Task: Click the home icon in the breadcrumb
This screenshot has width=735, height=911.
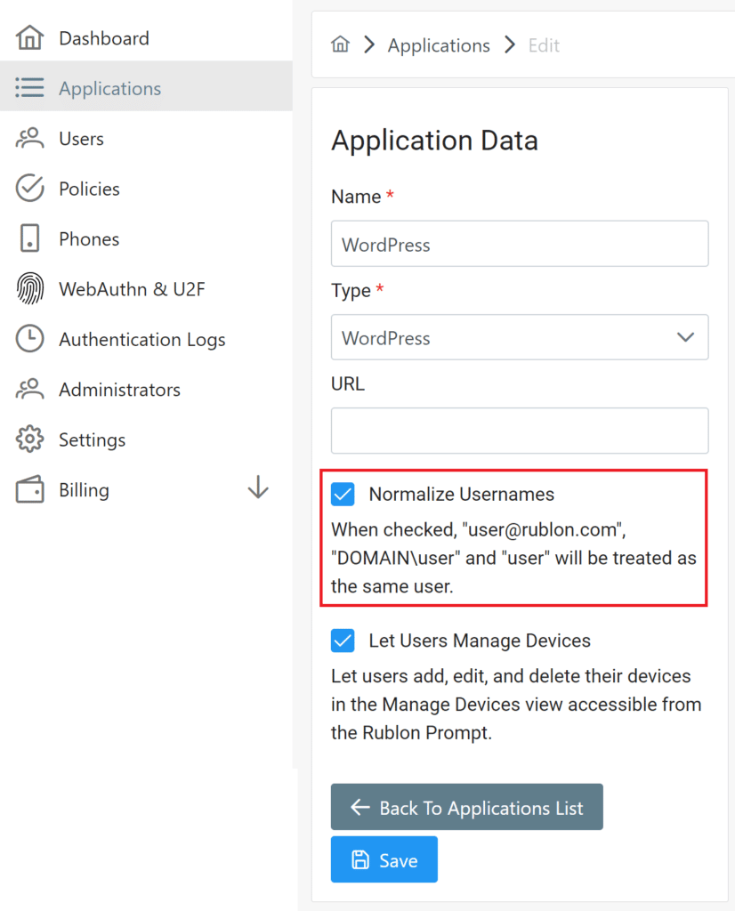Action: (340, 44)
